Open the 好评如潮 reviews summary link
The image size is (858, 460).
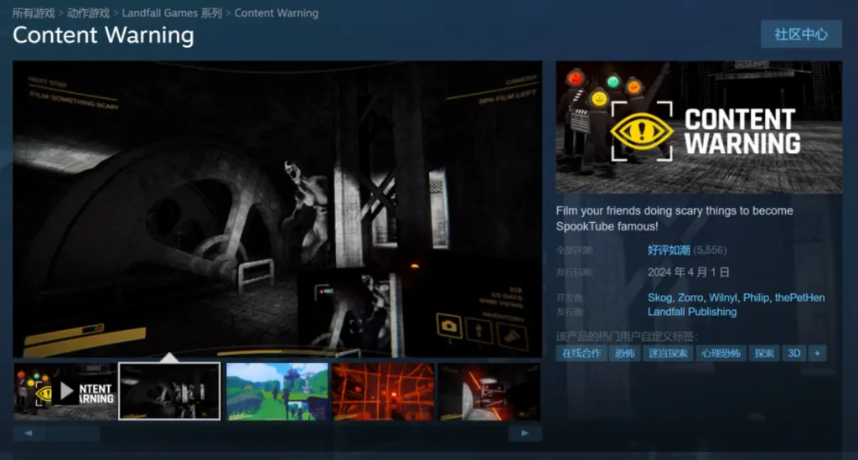[x=669, y=250]
